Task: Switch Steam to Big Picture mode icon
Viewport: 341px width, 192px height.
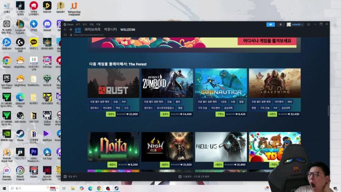Action: 308,24
